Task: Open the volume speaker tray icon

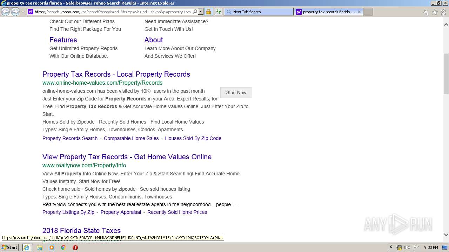Action: pyautogui.click(x=407, y=247)
